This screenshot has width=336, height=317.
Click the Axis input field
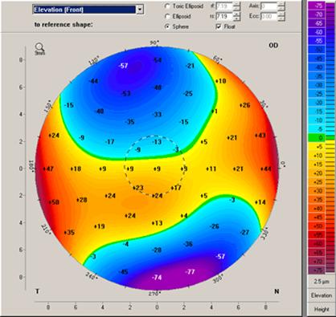268,6
